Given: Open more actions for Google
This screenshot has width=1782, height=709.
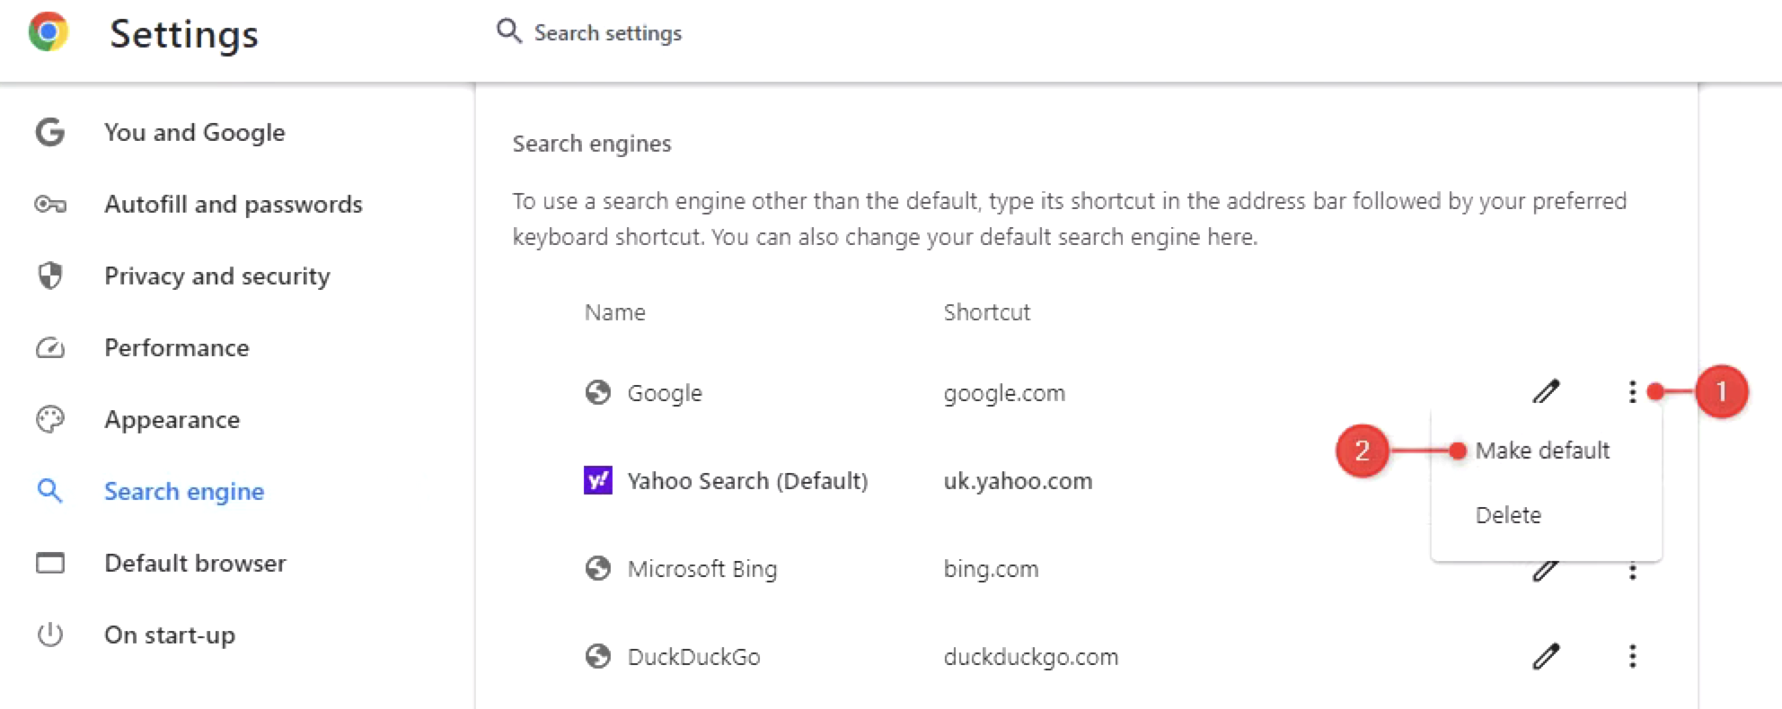Looking at the screenshot, I should click(x=1632, y=391).
